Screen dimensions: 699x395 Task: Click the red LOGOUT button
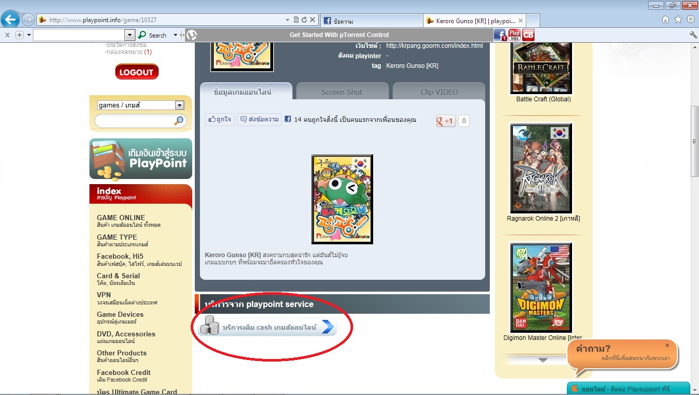click(137, 72)
